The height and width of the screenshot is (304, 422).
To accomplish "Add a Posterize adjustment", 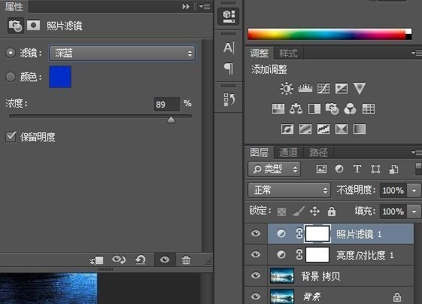I will 305,129.
